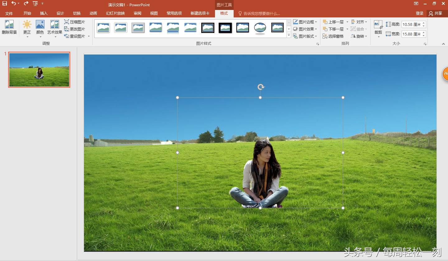Increase picture height with the up stepper
Screen dimensions: 448x261
[424, 23]
